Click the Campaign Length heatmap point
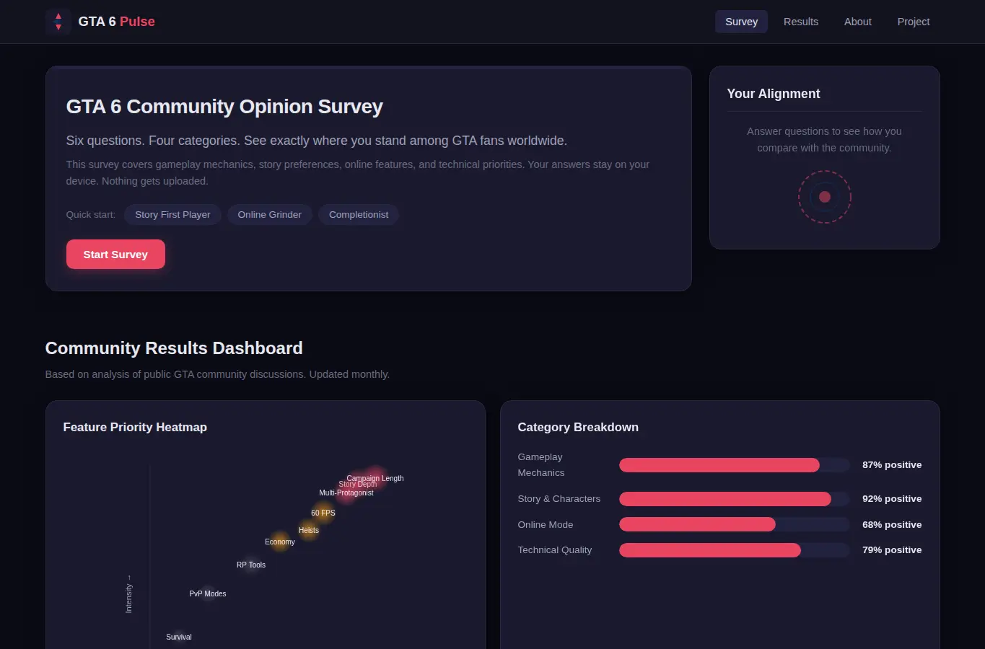 coord(375,478)
